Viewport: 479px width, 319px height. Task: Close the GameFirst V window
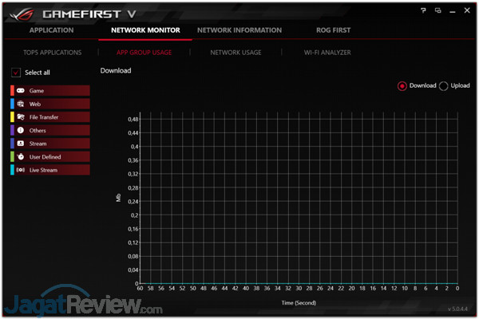pos(467,10)
